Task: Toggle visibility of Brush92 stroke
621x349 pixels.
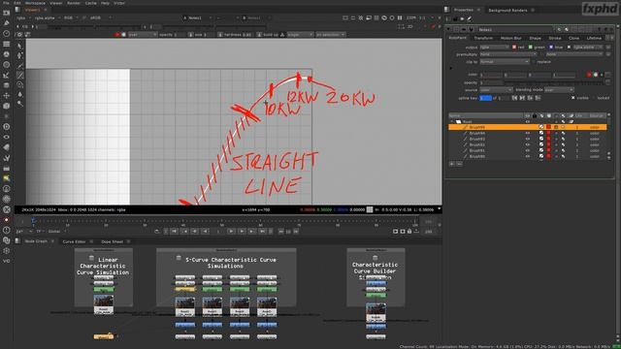Action: (528, 144)
